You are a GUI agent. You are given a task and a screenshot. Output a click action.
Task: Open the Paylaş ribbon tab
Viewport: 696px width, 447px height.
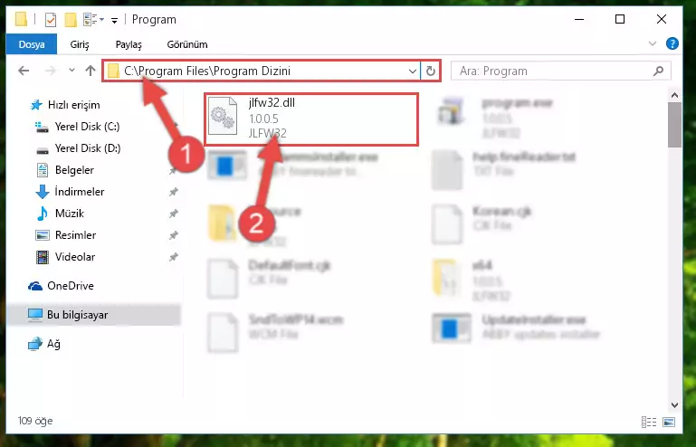pos(129,44)
